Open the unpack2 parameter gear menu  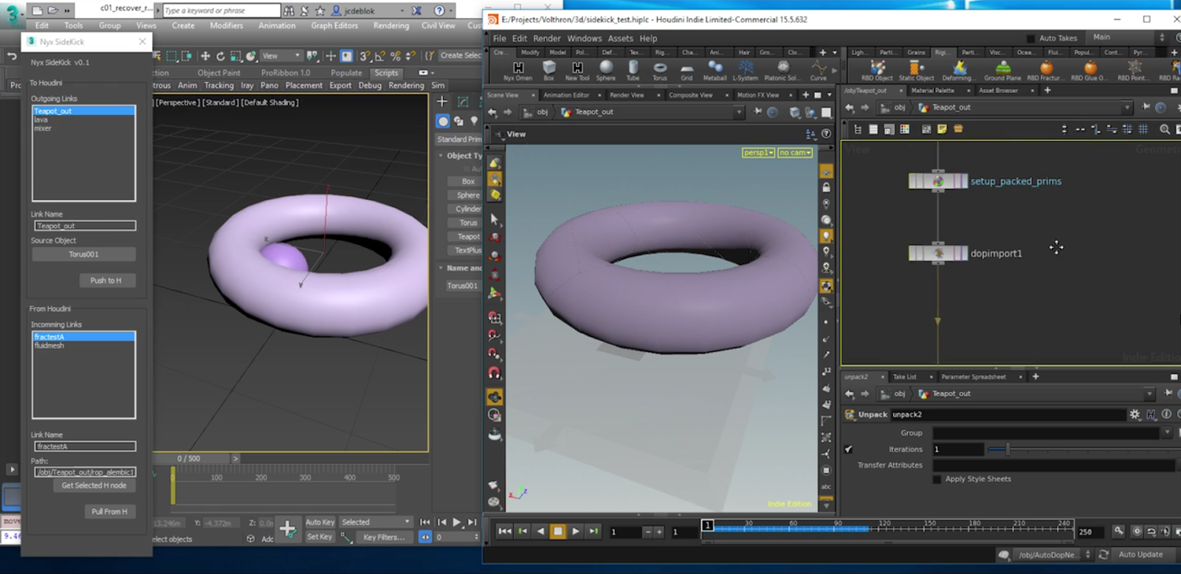1134,415
